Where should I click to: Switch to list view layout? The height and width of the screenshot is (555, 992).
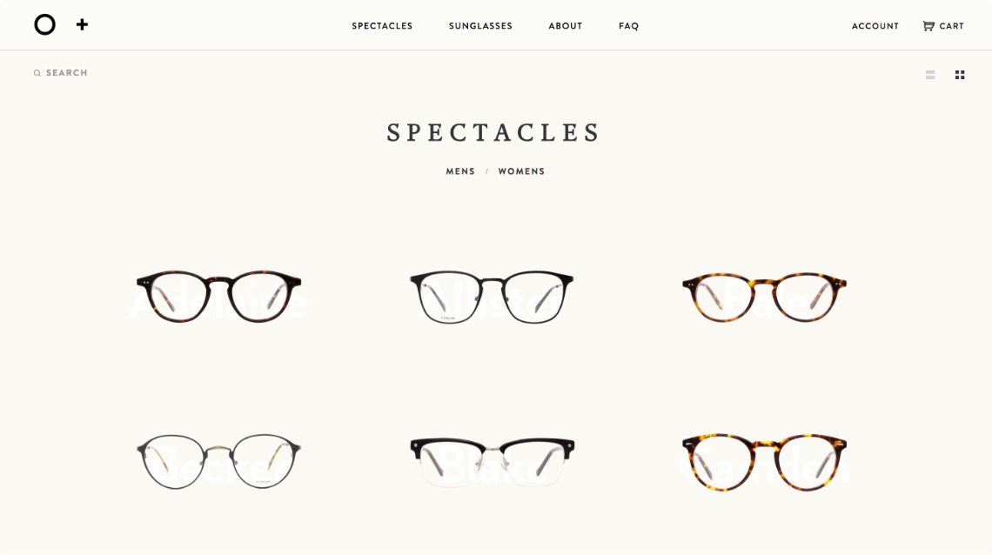(930, 75)
